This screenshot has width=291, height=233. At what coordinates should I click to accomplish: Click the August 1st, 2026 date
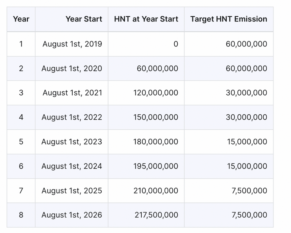click(x=72, y=215)
